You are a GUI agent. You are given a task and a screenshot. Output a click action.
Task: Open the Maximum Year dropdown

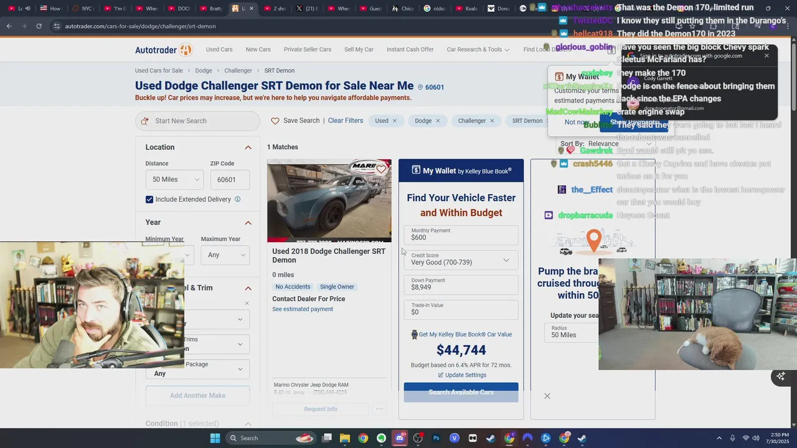coord(225,254)
